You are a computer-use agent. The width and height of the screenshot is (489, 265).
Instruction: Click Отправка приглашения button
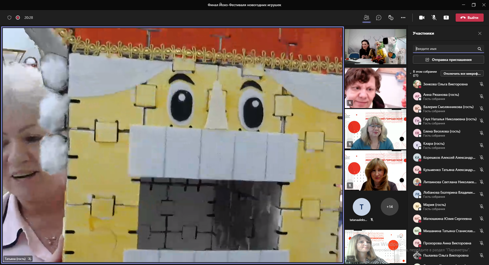pos(448,60)
